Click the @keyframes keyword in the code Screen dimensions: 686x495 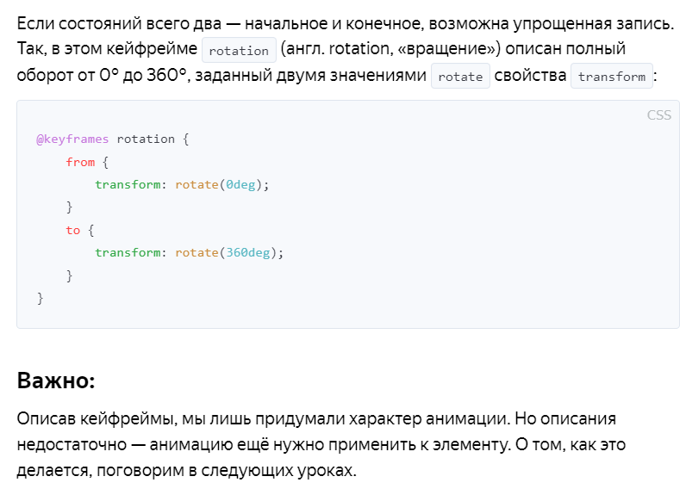(73, 139)
